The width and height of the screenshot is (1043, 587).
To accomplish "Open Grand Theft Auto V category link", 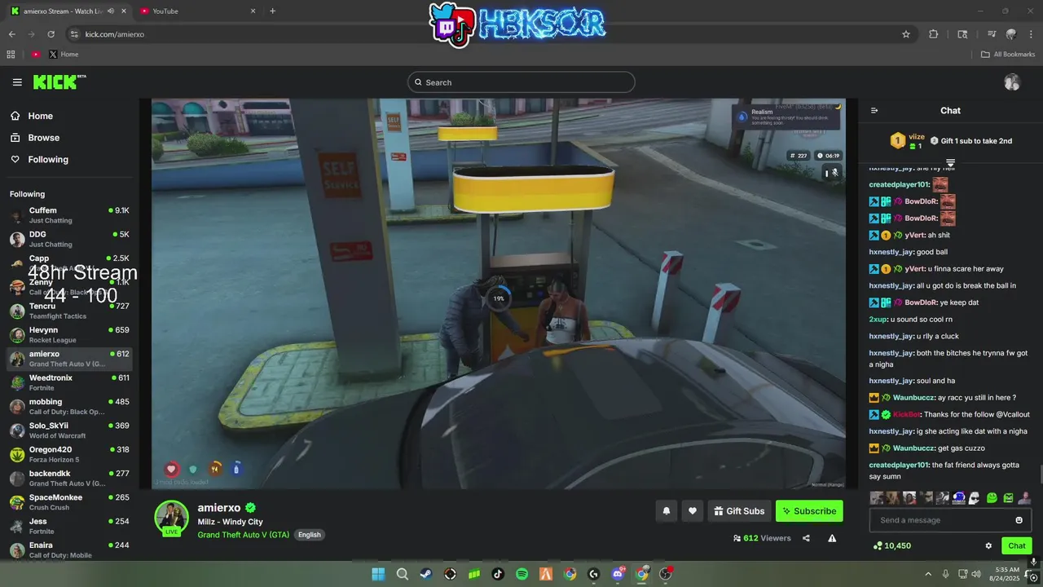I will click(243, 535).
